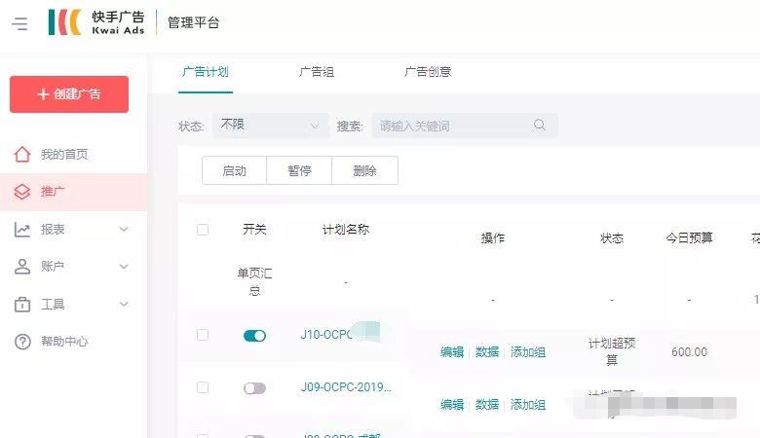Click 添加组 for the J09-OCPC-2019 plan

click(x=528, y=405)
